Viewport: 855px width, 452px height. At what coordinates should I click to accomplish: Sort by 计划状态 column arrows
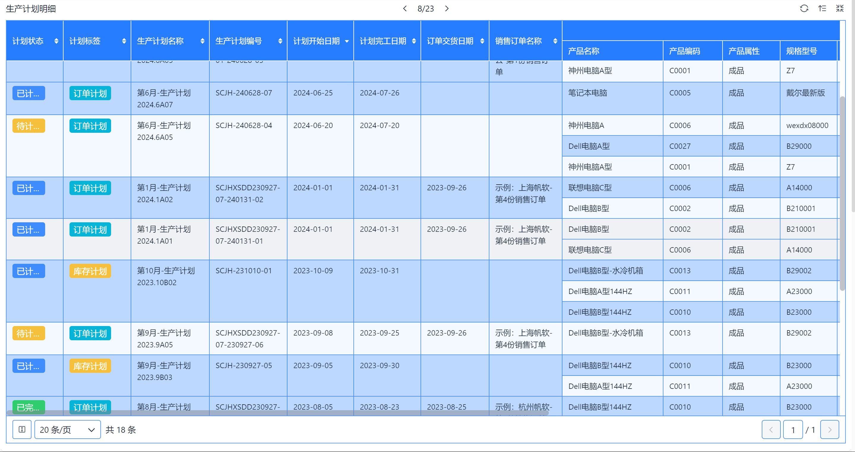(x=56, y=41)
